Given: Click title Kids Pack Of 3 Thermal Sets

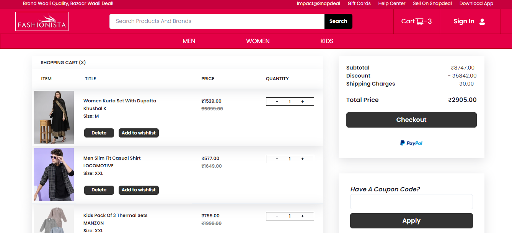Looking at the screenshot, I should click(115, 215).
